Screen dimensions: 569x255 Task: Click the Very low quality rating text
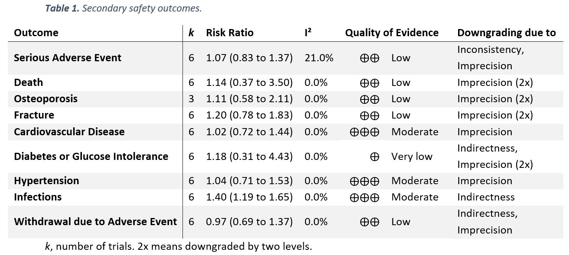pyautogui.click(x=412, y=157)
